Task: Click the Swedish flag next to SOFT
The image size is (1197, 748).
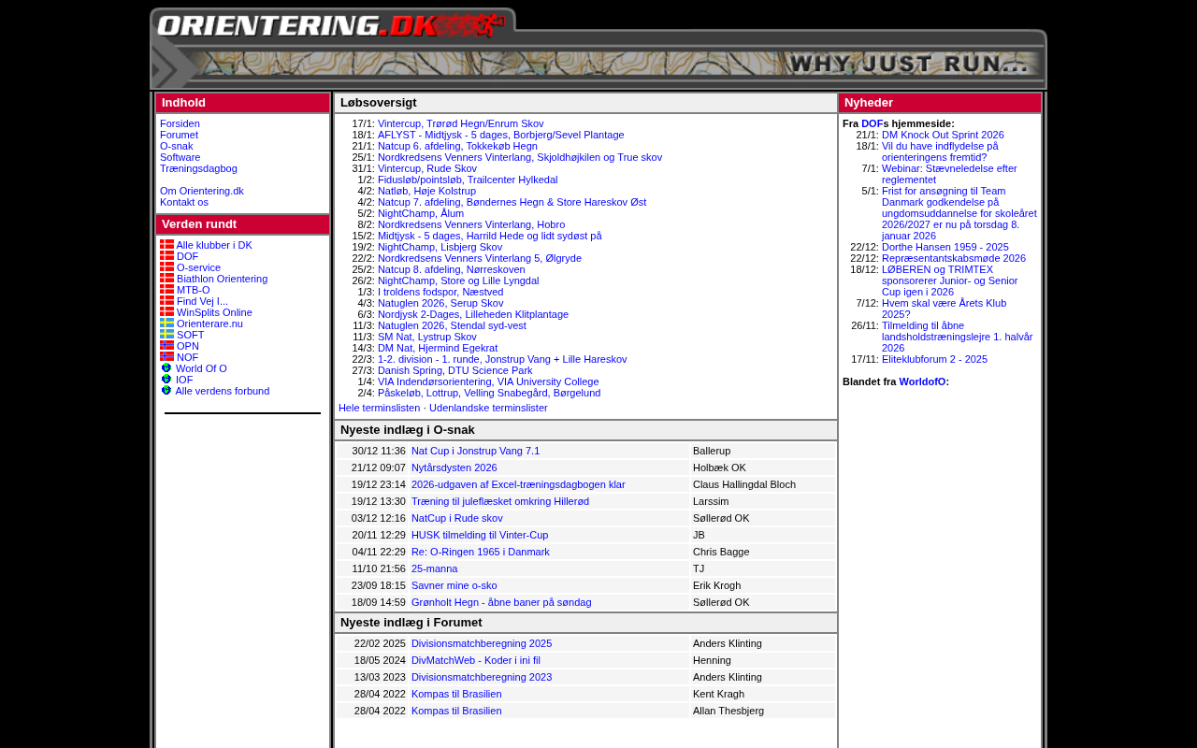Action: pos(166,335)
